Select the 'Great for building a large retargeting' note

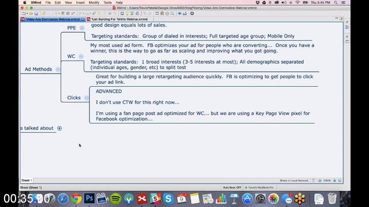tap(205, 79)
